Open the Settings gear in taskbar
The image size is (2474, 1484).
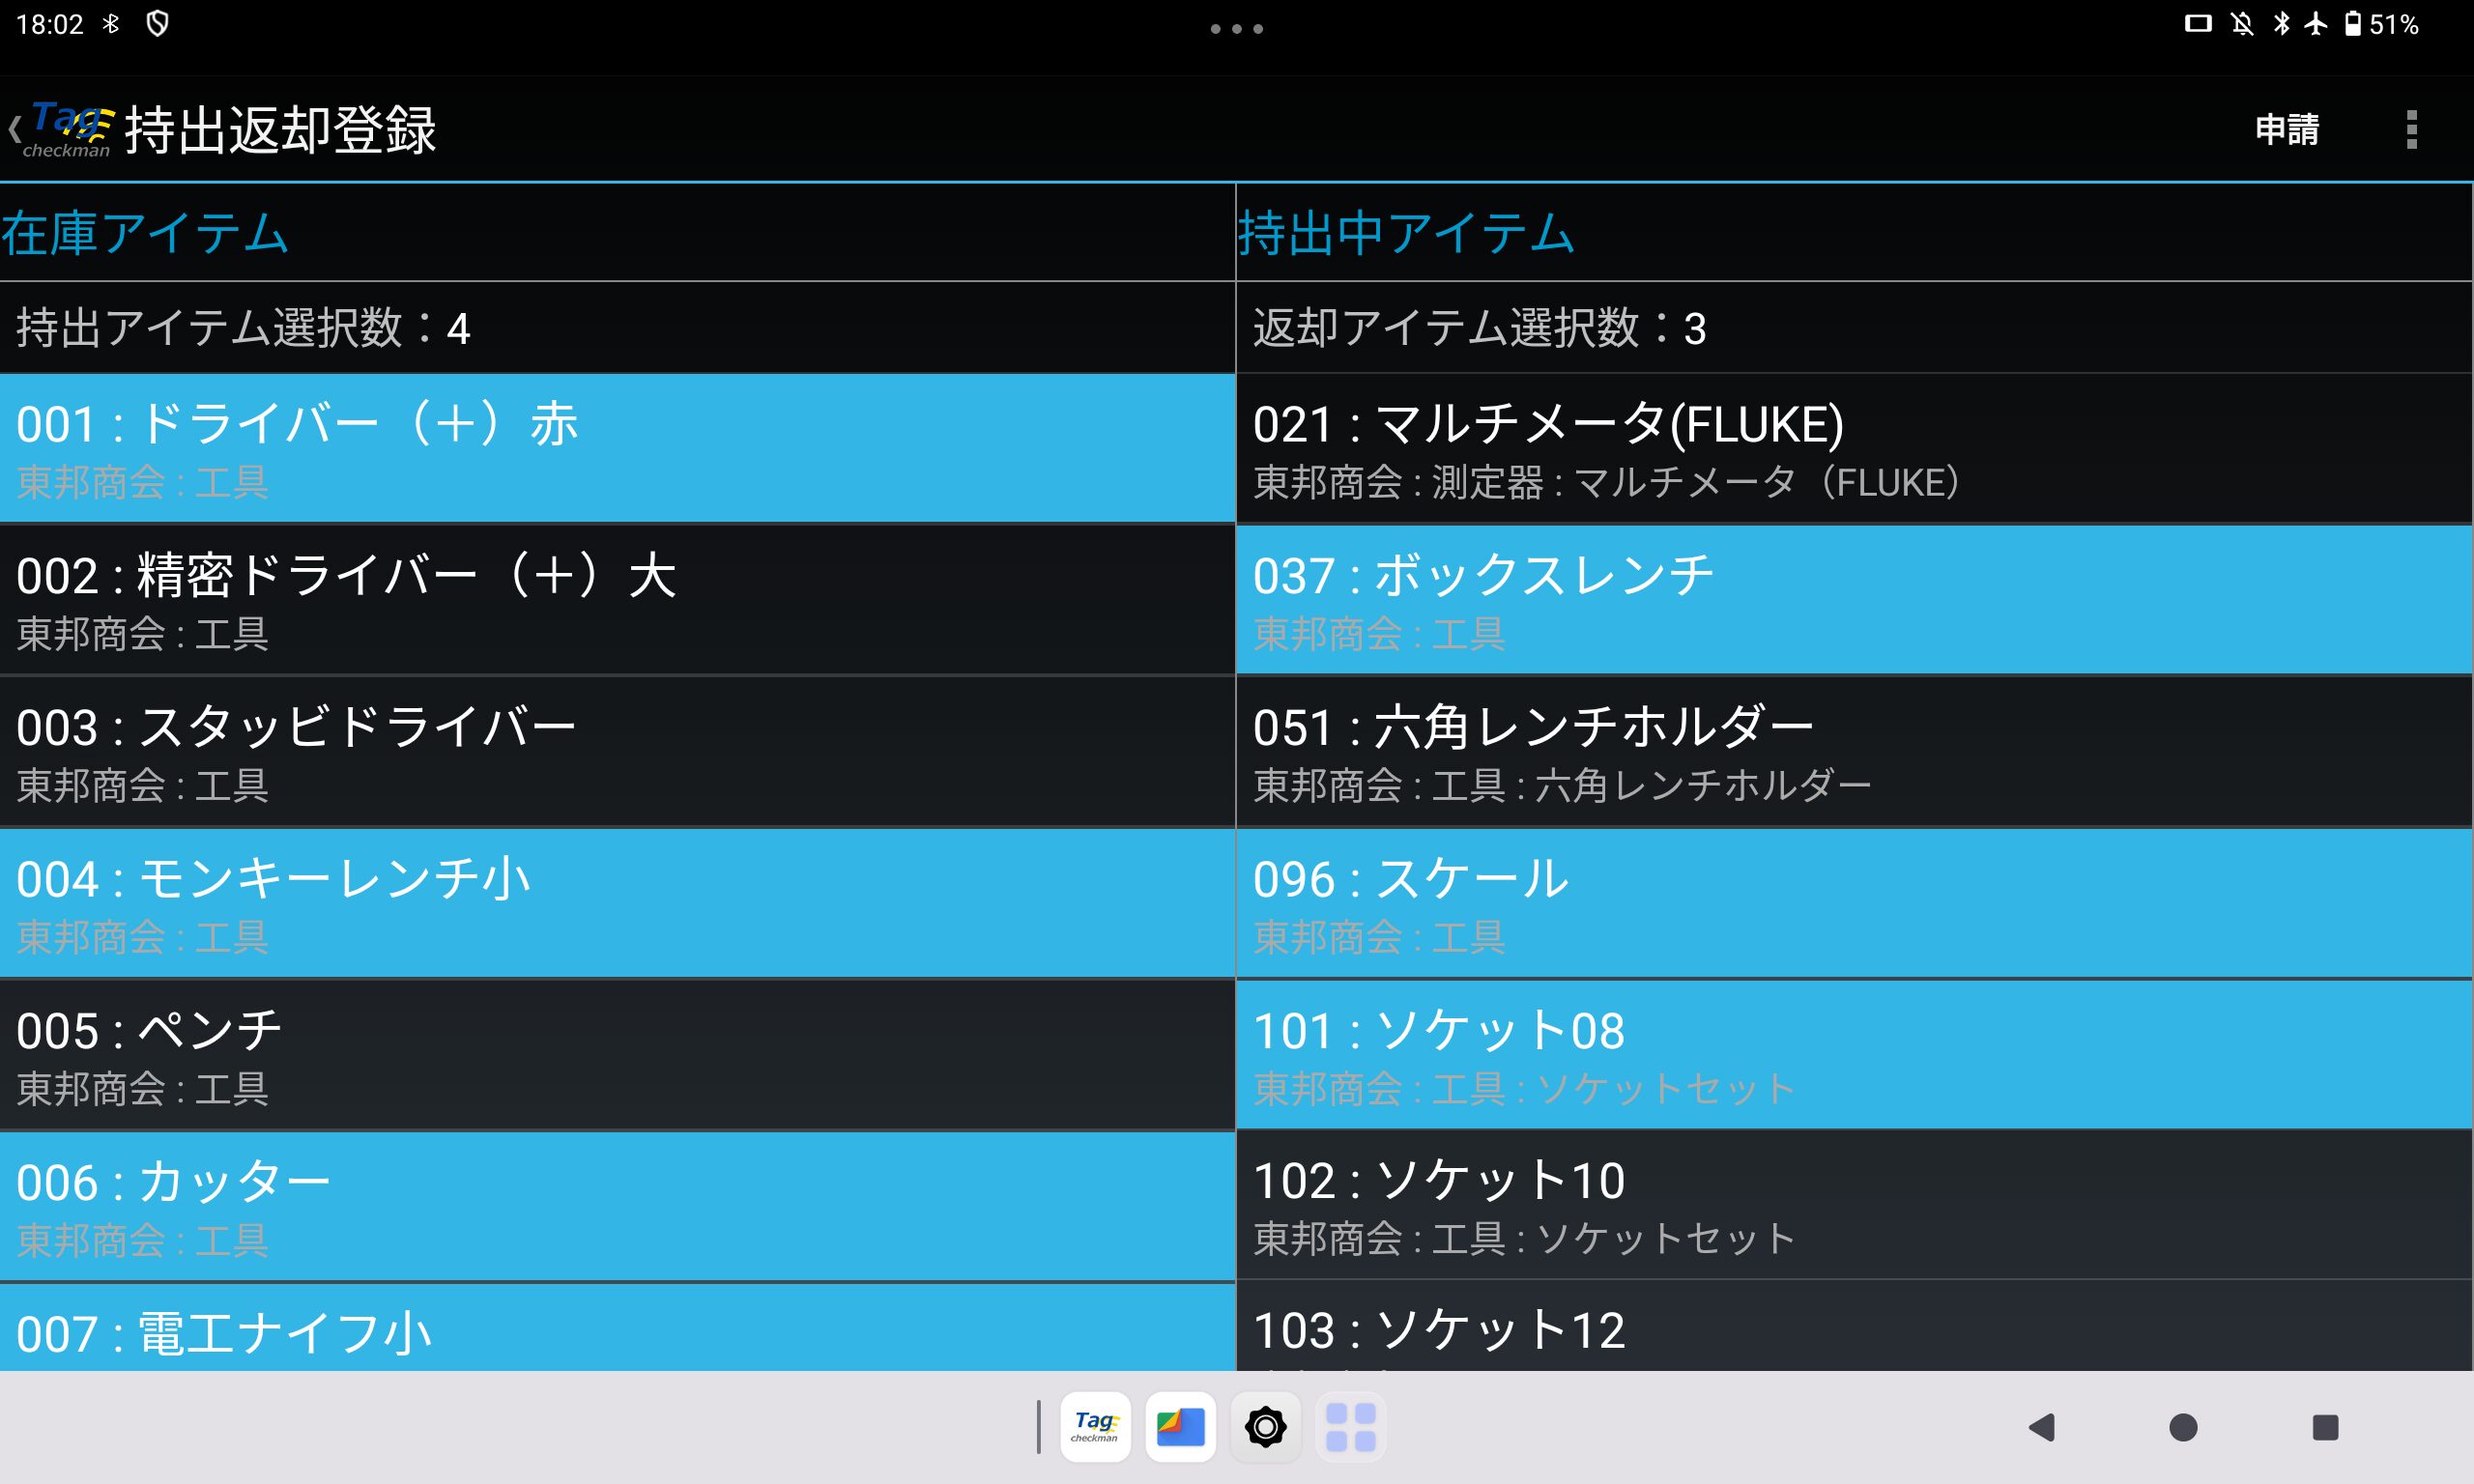1265,1427
